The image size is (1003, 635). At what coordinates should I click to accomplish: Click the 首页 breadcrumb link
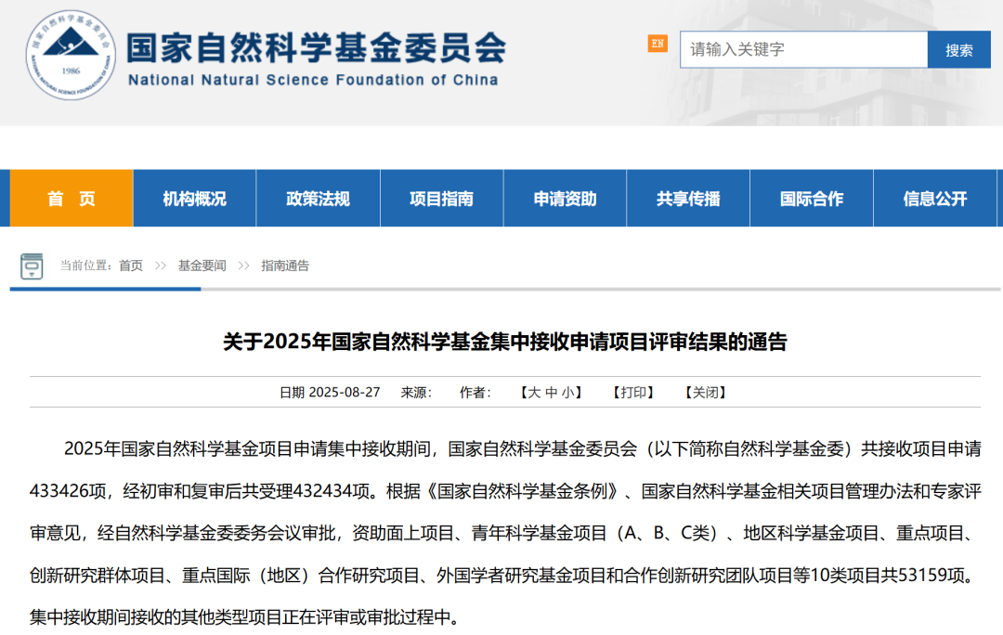(131, 266)
